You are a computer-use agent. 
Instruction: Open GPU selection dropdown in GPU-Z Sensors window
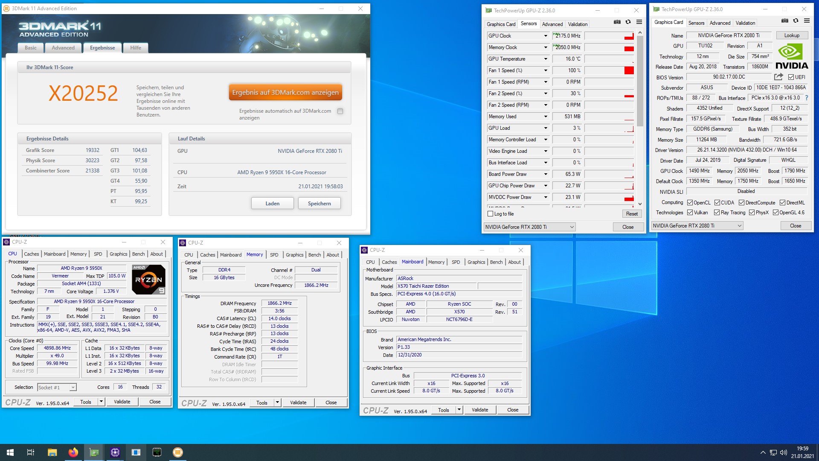529,227
